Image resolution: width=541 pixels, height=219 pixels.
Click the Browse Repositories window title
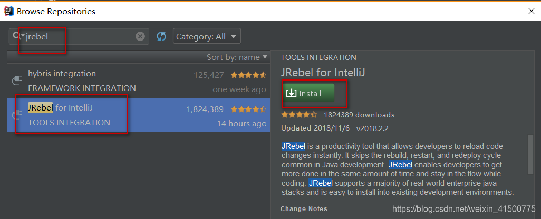56,12
